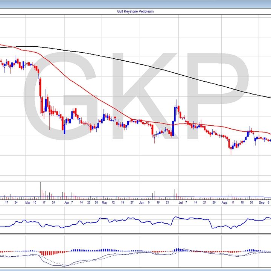
Task: Pick the Jun month marker on time axis
Action: click(x=142, y=202)
